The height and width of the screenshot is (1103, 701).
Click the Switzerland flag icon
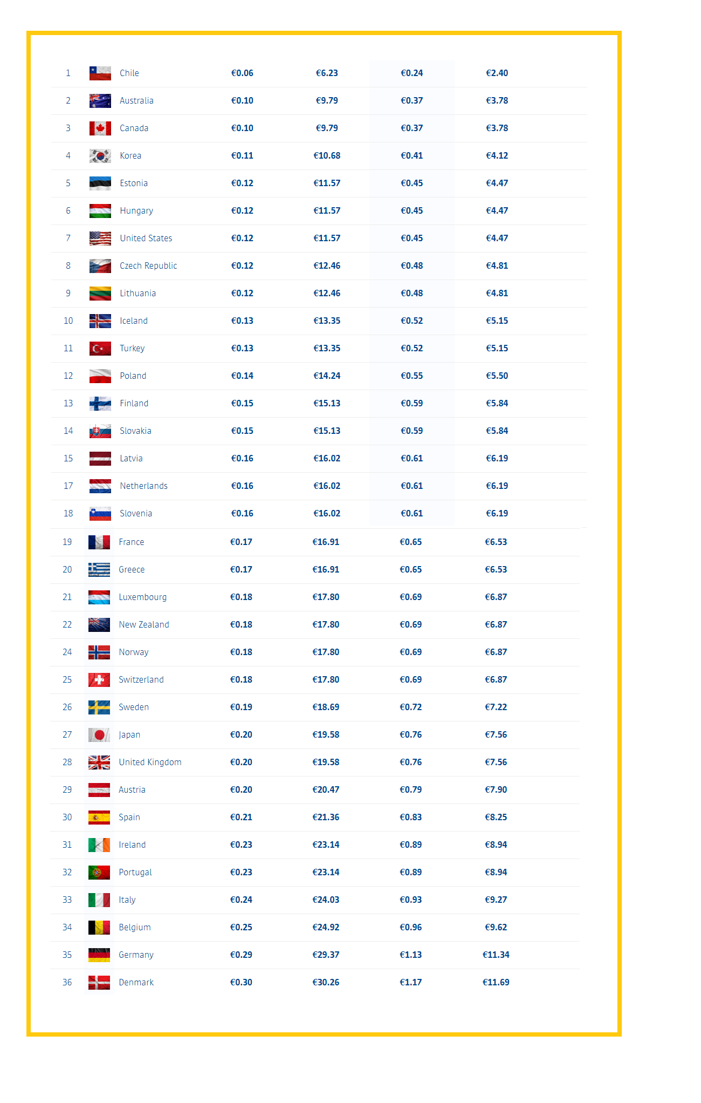[99, 680]
